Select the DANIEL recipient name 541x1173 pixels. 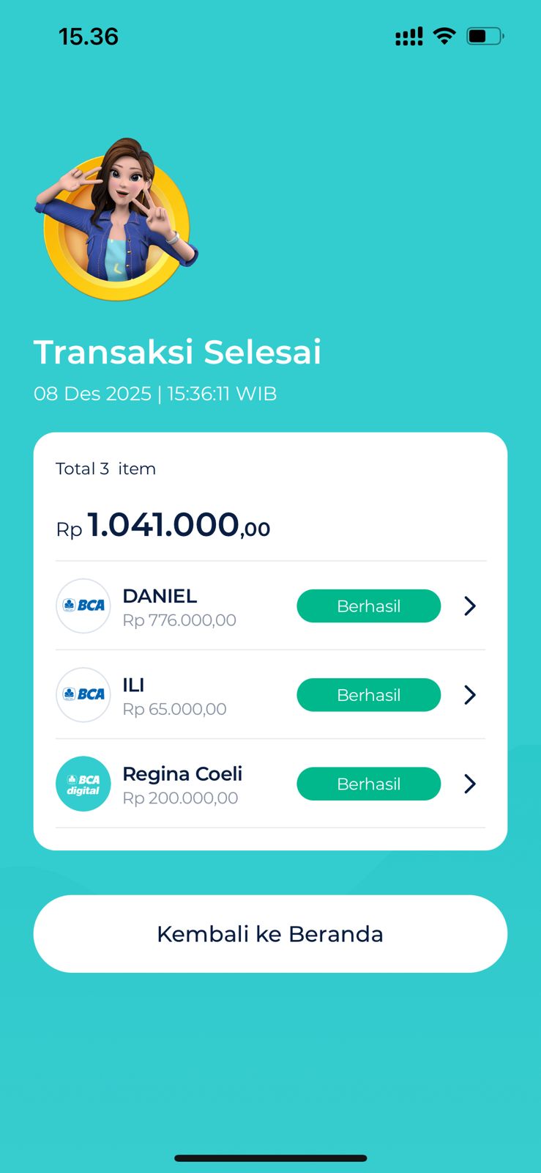coord(160,596)
